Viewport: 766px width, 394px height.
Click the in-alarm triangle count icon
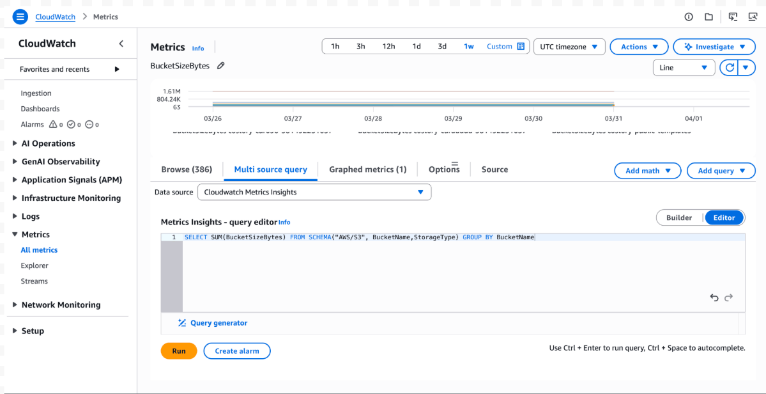pyautogui.click(x=53, y=125)
